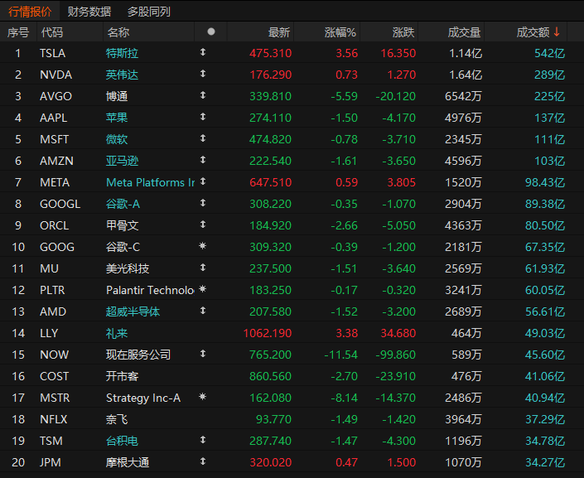Click the circle dot column header
Screen dimensions: 584x478
(211, 31)
